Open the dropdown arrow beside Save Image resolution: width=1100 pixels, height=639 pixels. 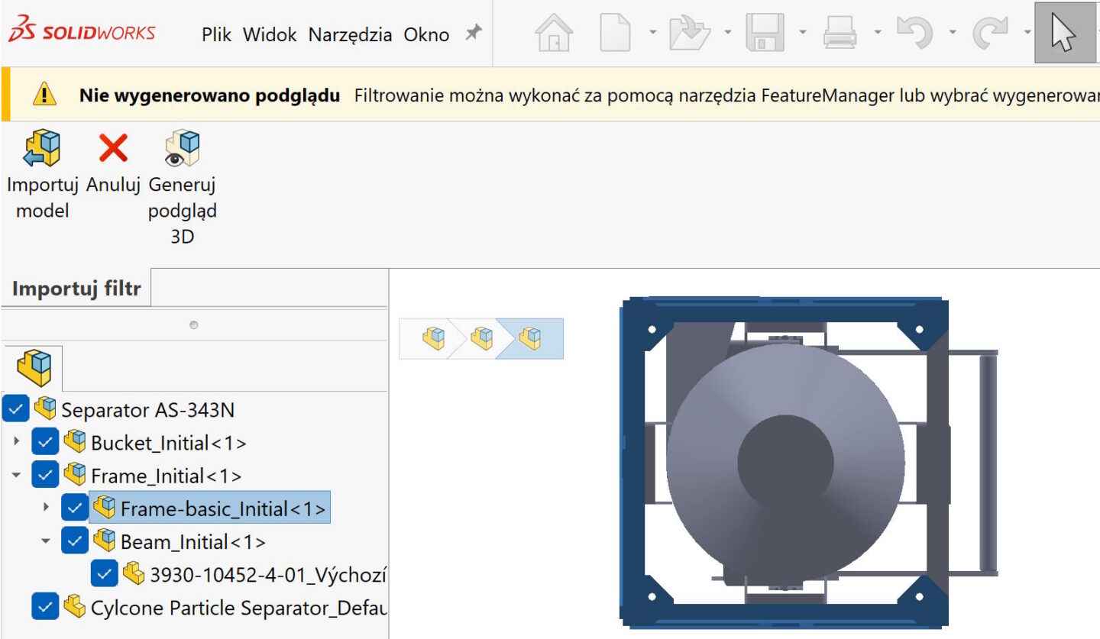click(802, 33)
